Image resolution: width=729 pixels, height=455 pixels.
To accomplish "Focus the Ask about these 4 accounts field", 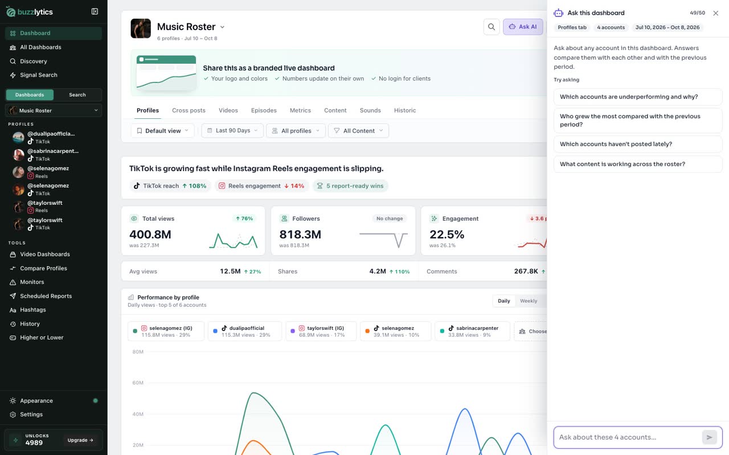I will pos(628,437).
